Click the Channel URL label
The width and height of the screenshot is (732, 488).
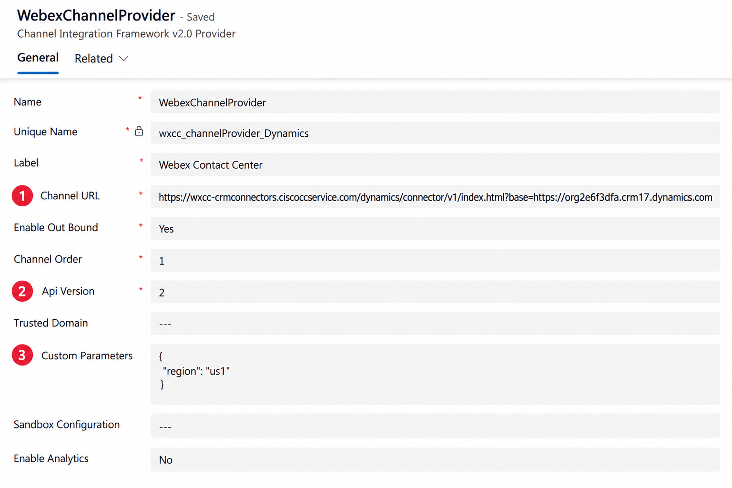coord(70,195)
